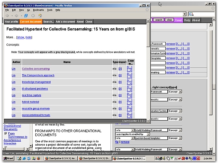The image size is (218, 163).
Task: Import The Compendium approach concept icon
Action: click(120, 75)
